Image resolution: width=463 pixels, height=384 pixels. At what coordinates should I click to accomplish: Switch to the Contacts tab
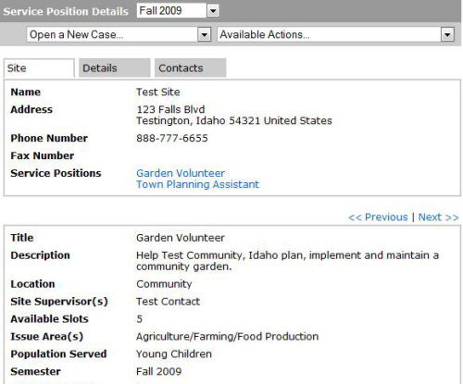190,68
